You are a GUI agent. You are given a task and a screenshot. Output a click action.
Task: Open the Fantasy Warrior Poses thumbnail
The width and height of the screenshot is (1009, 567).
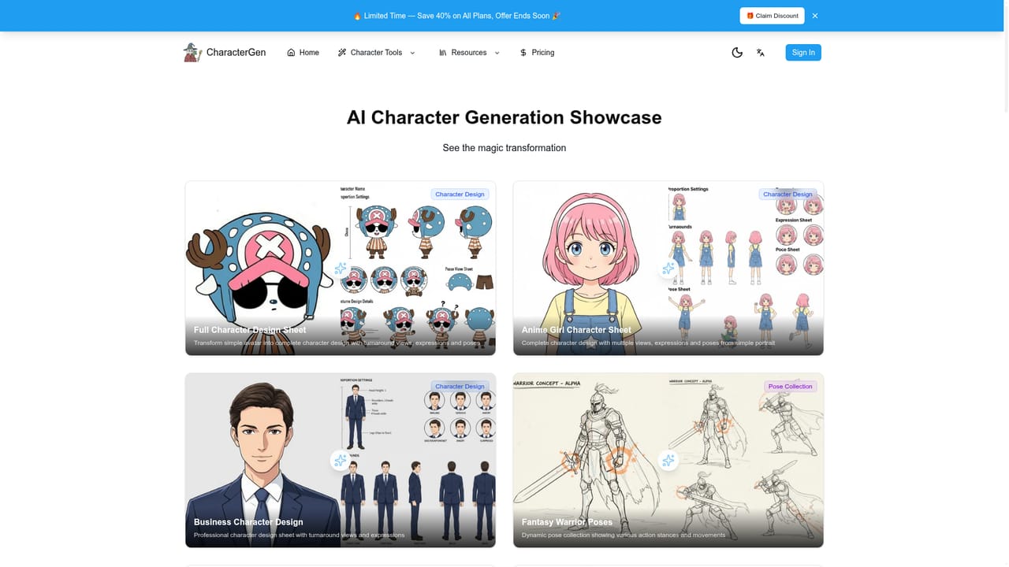(668, 461)
